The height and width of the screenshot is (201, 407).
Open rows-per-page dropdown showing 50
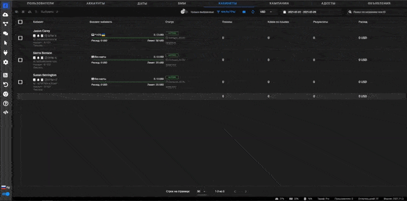click(x=201, y=192)
